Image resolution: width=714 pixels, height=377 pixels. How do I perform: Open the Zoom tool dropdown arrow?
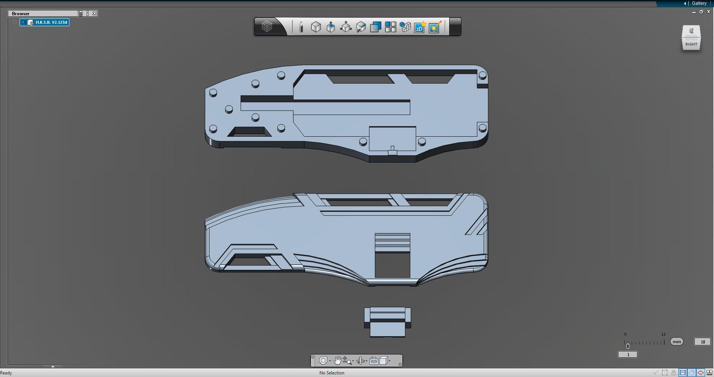353,361
